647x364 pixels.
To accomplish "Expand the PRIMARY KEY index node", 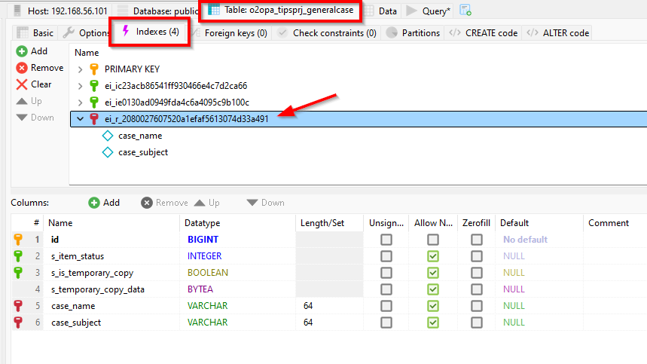I will point(81,69).
